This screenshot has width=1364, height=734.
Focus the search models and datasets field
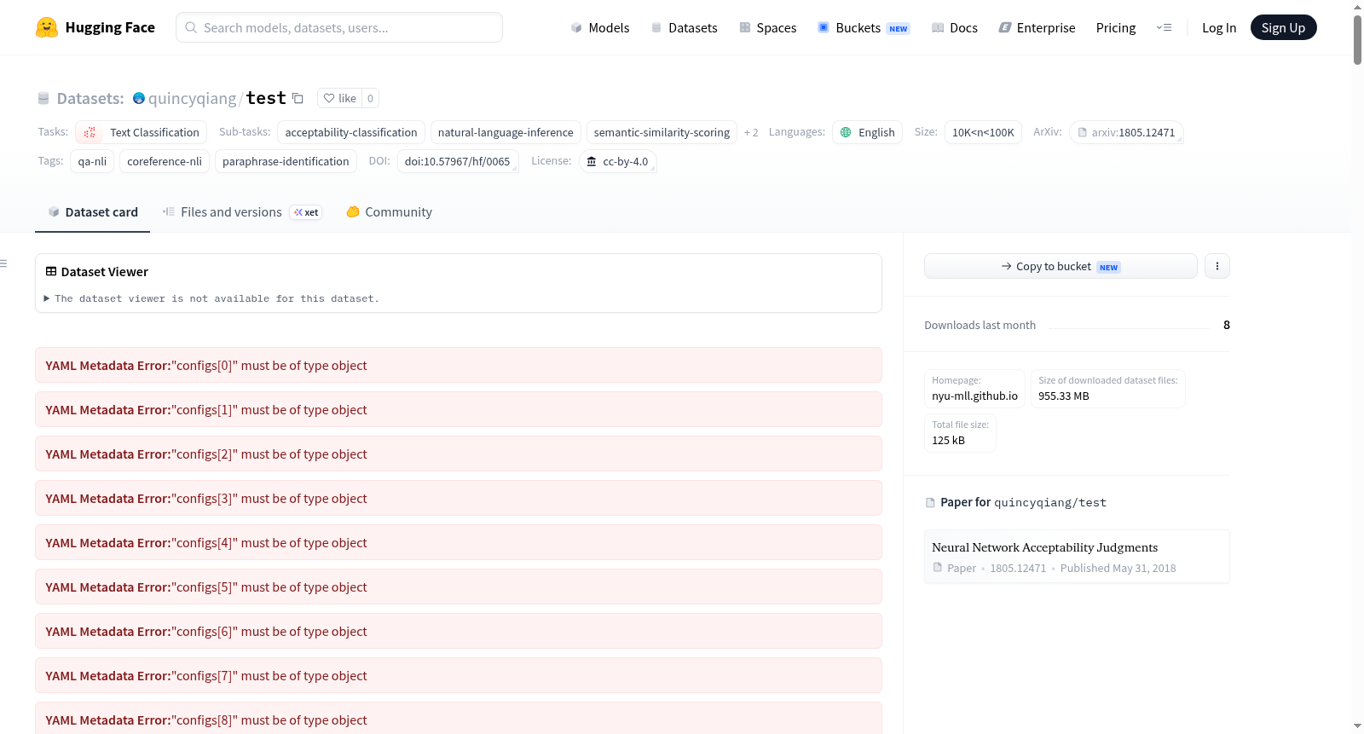tap(339, 27)
